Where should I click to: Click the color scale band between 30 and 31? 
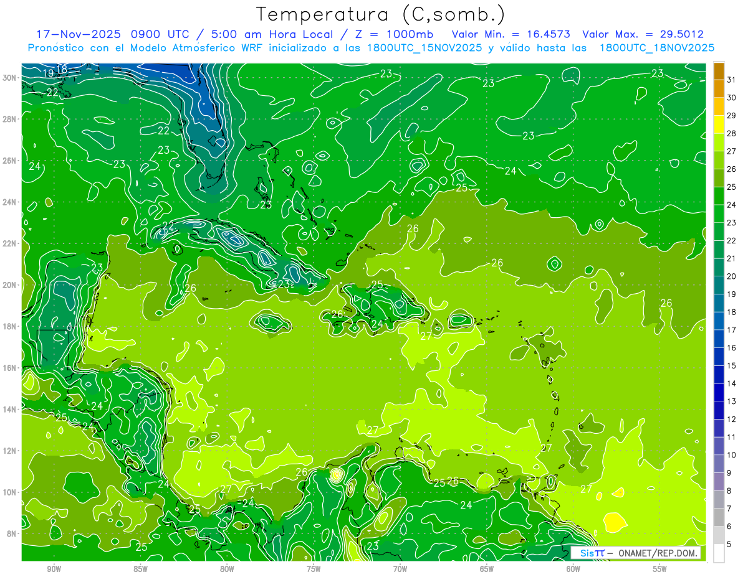719,88
